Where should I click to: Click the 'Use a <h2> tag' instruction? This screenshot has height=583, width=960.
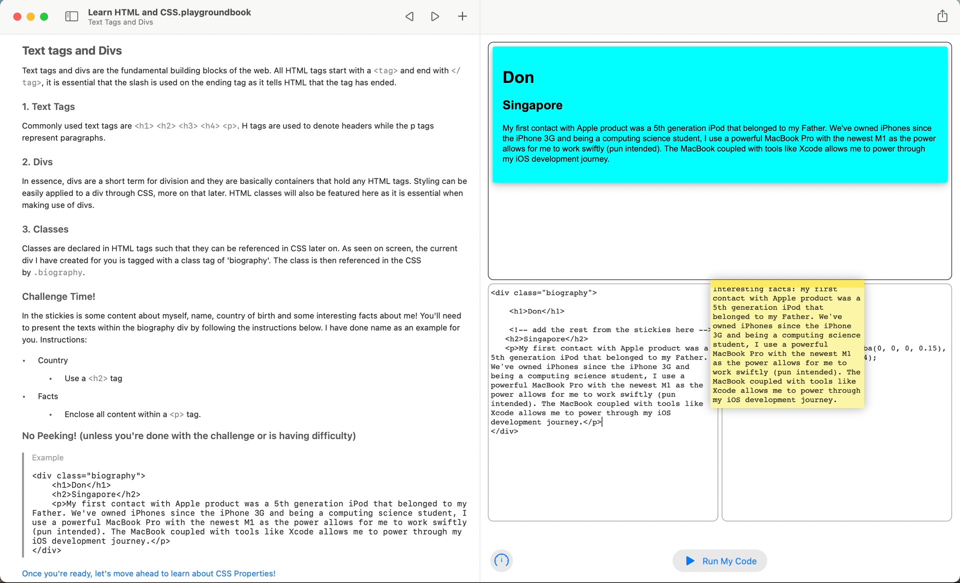(x=93, y=378)
